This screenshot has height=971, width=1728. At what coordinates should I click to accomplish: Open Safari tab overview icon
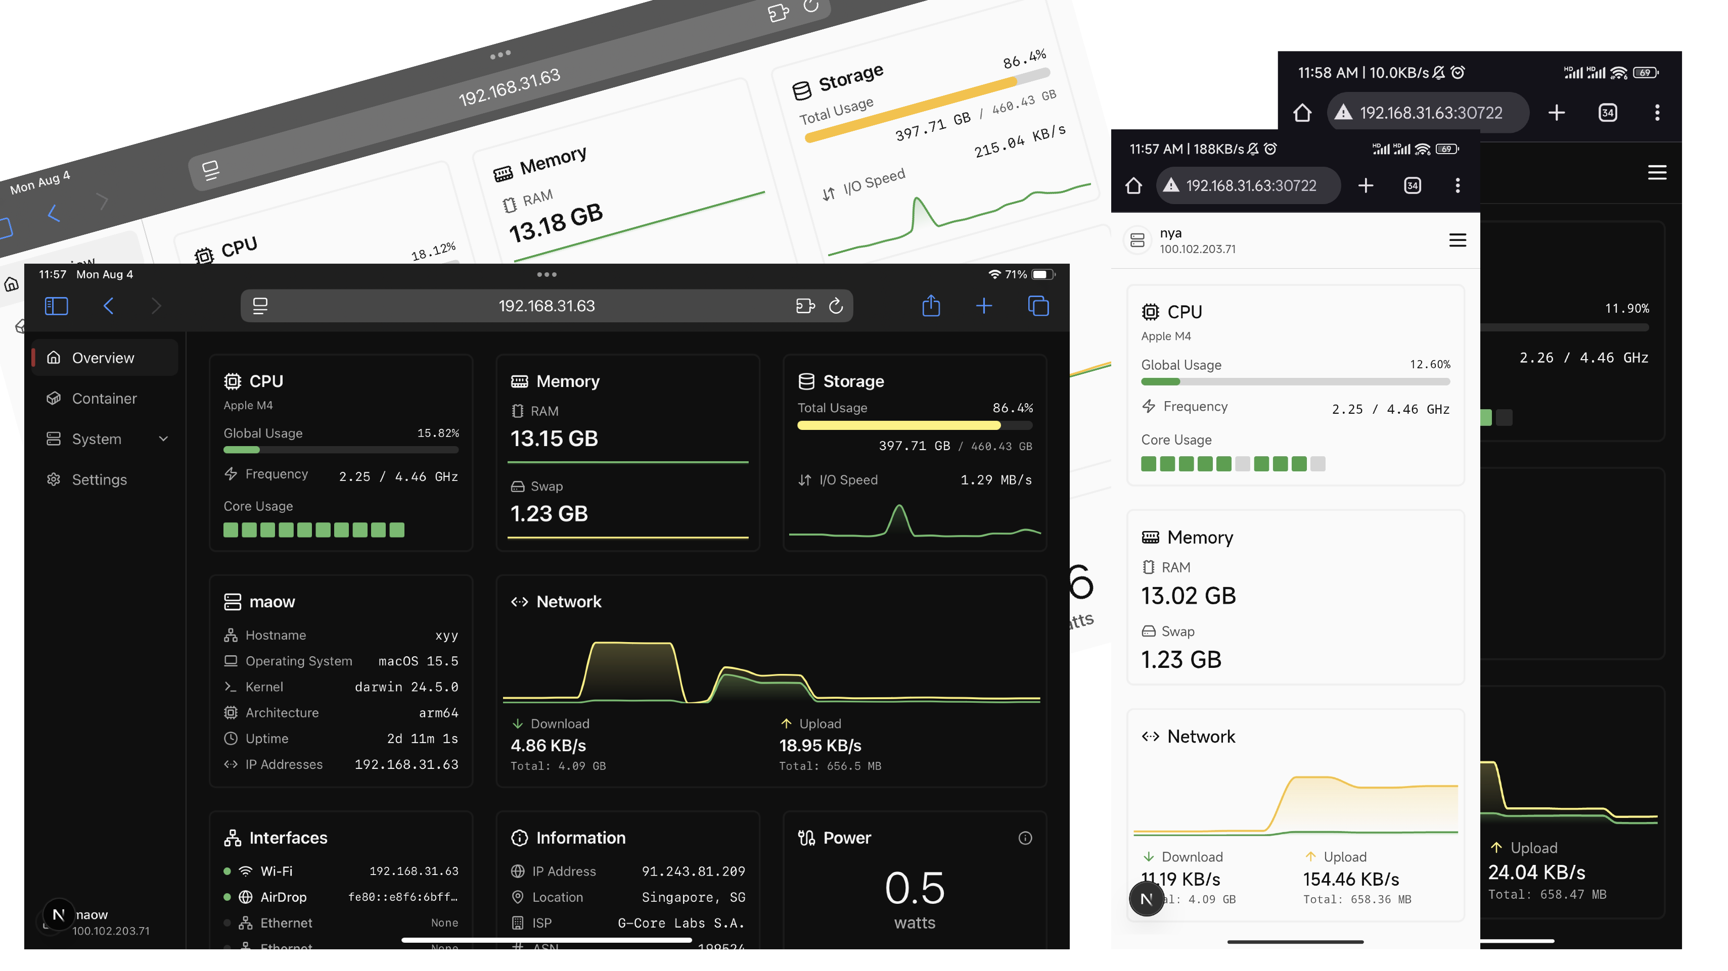click(x=1038, y=306)
